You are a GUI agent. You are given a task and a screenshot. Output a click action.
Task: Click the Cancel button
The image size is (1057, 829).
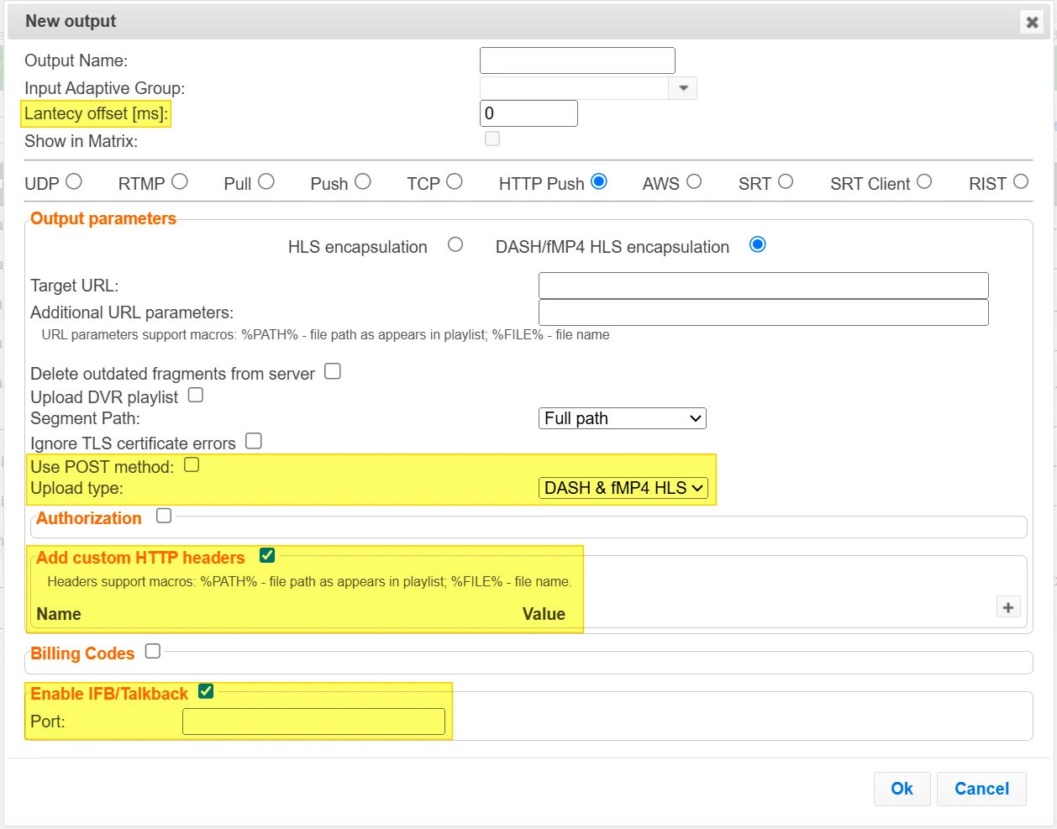click(x=981, y=789)
